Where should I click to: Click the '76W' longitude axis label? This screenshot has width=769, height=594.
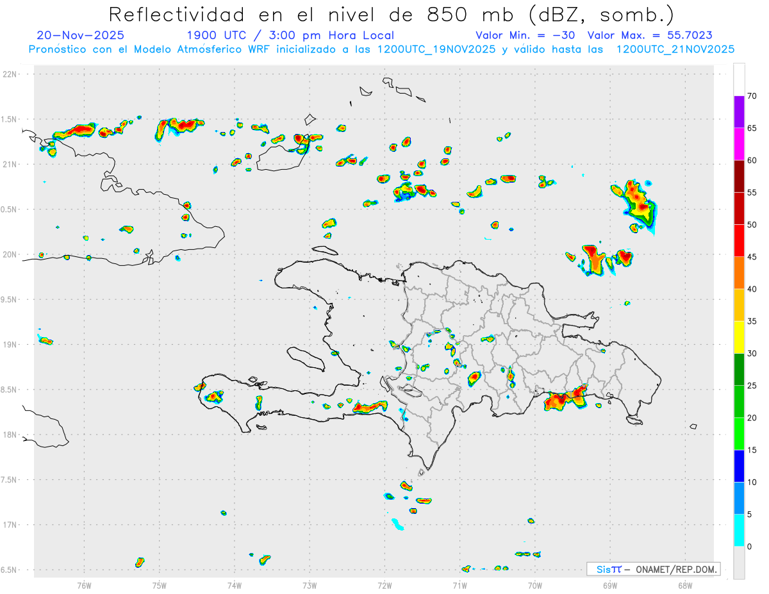84,585
